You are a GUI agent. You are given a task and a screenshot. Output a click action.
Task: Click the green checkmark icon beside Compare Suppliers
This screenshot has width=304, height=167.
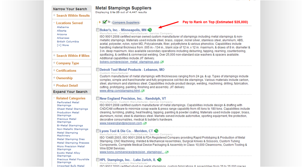[x=105, y=22]
